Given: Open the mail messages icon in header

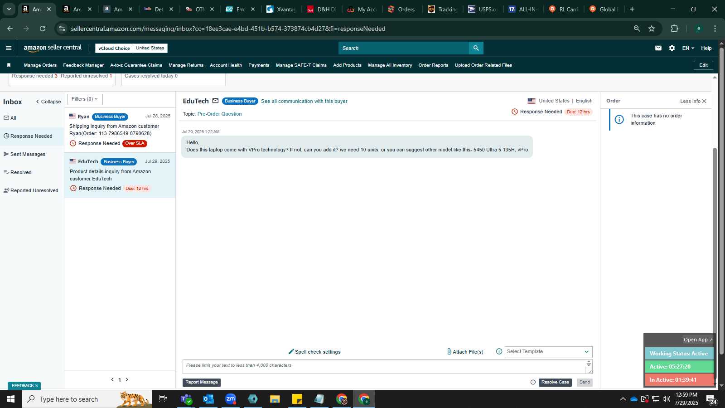Looking at the screenshot, I should (x=658, y=48).
